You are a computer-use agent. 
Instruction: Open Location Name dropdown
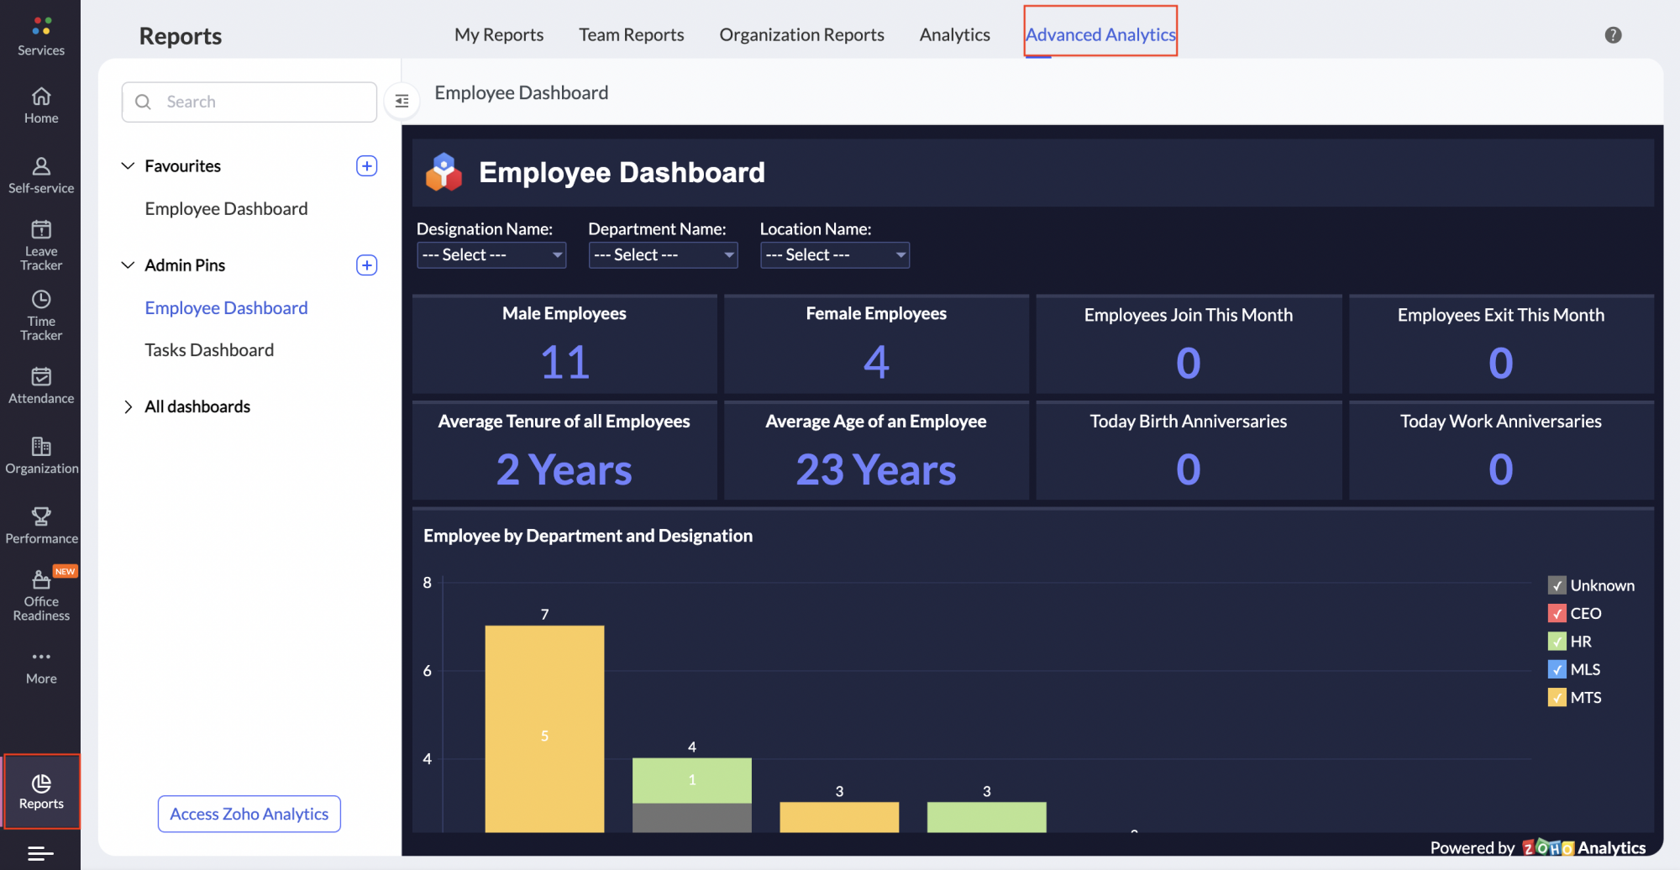(x=834, y=254)
